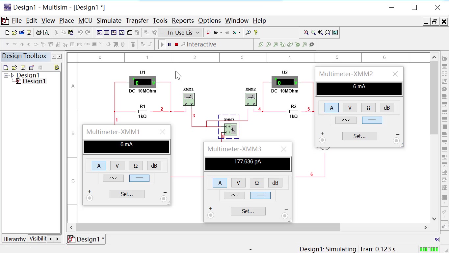Image resolution: width=449 pixels, height=253 pixels.
Task: Click the canvas horizontal scrollbar thumb
Action: [x=208, y=227]
